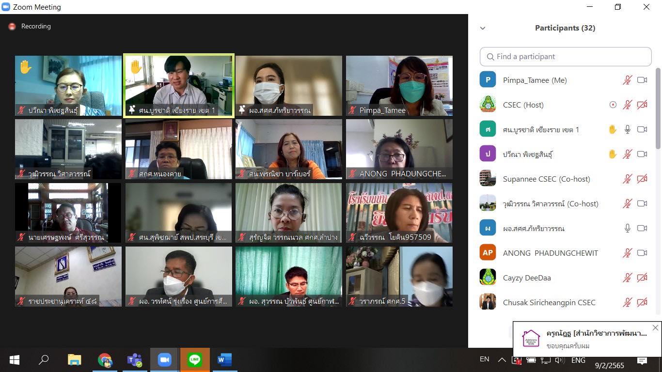Click the Zoom app icon in taskbar
662x372 pixels.
pyautogui.click(x=165, y=360)
